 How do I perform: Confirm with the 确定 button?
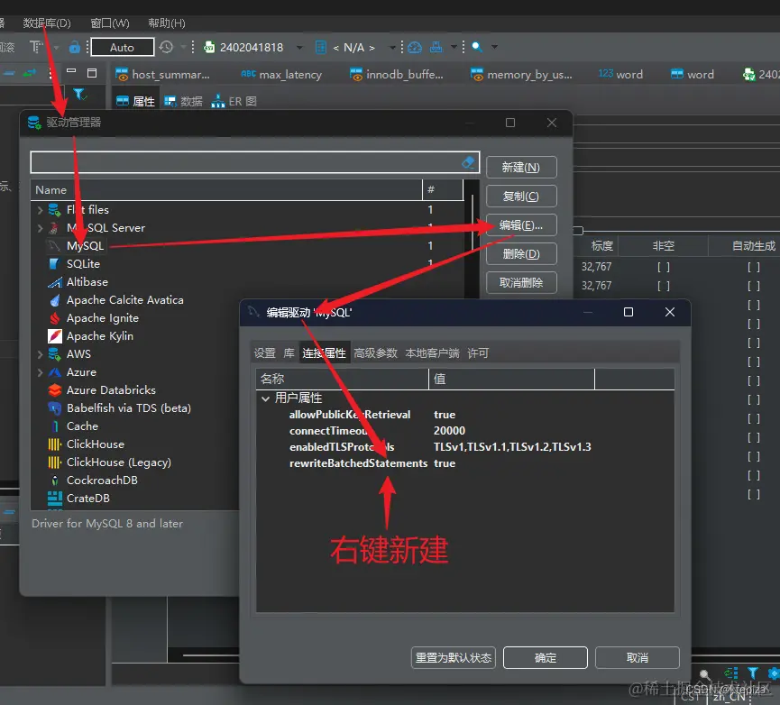click(x=546, y=658)
